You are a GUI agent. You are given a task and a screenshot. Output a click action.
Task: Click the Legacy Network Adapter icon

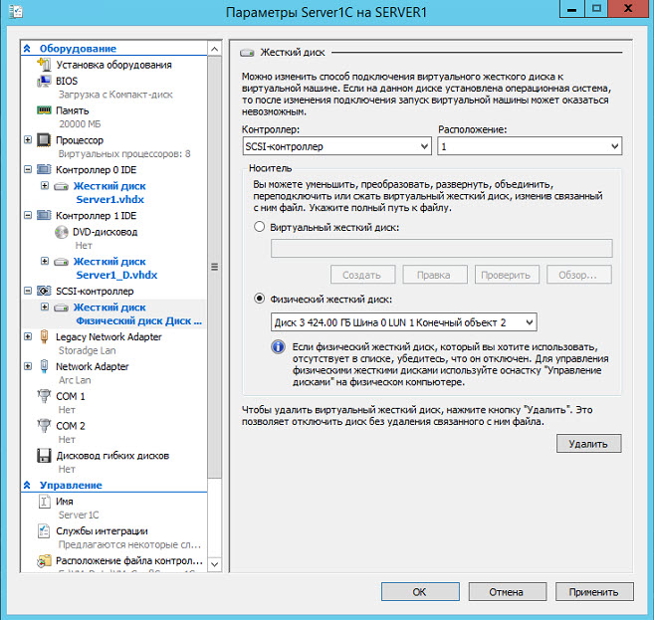point(44,336)
